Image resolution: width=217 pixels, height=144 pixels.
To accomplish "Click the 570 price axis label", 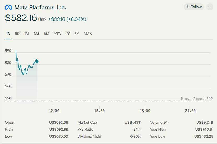I will [8, 75].
